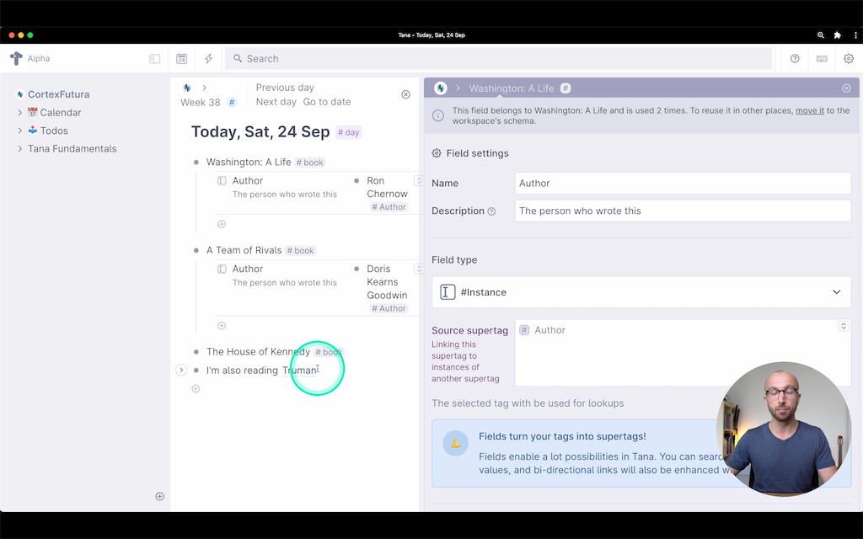Open stepper beside Doris Kearns Goodwin value
The image size is (863, 539).
(418, 269)
